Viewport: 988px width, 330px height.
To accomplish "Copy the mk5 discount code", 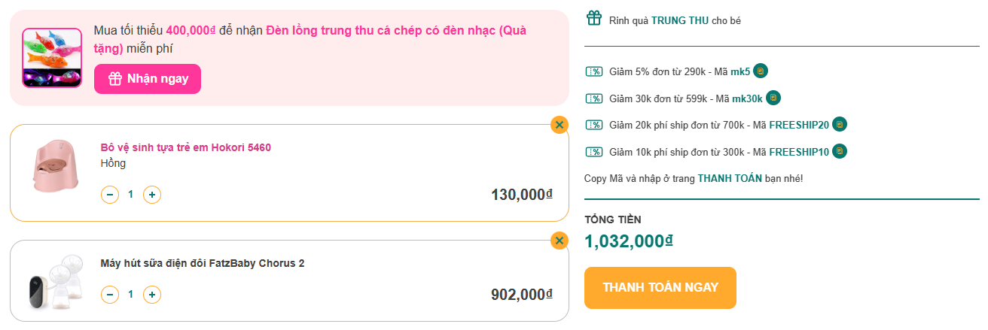I will [x=761, y=71].
